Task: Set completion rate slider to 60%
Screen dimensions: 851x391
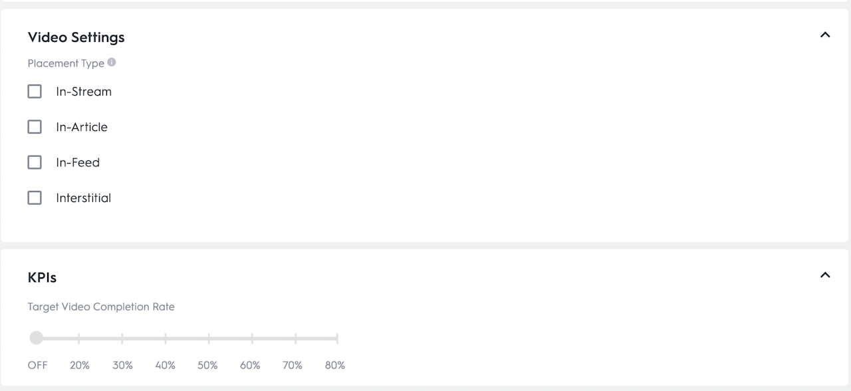Action: click(252, 338)
